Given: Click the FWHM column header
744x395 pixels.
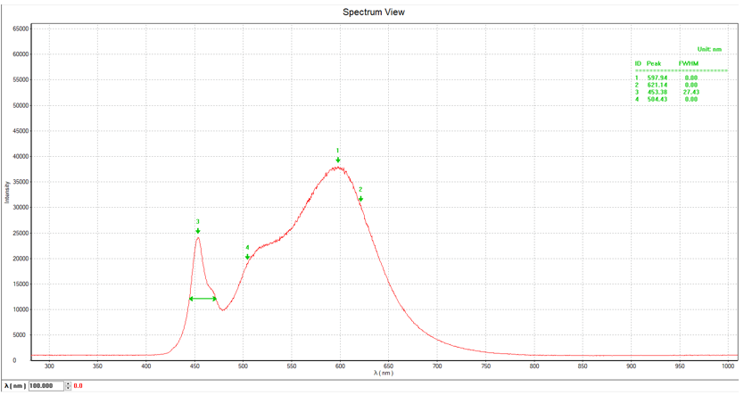Looking at the screenshot, I should point(688,63).
